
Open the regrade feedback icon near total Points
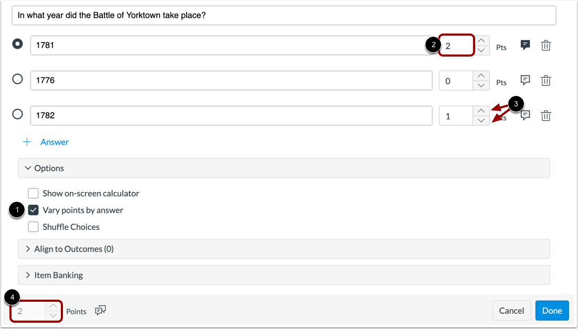point(100,311)
